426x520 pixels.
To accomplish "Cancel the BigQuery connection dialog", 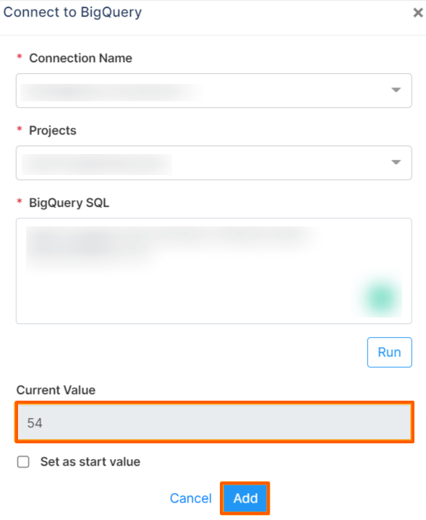I will (x=191, y=498).
